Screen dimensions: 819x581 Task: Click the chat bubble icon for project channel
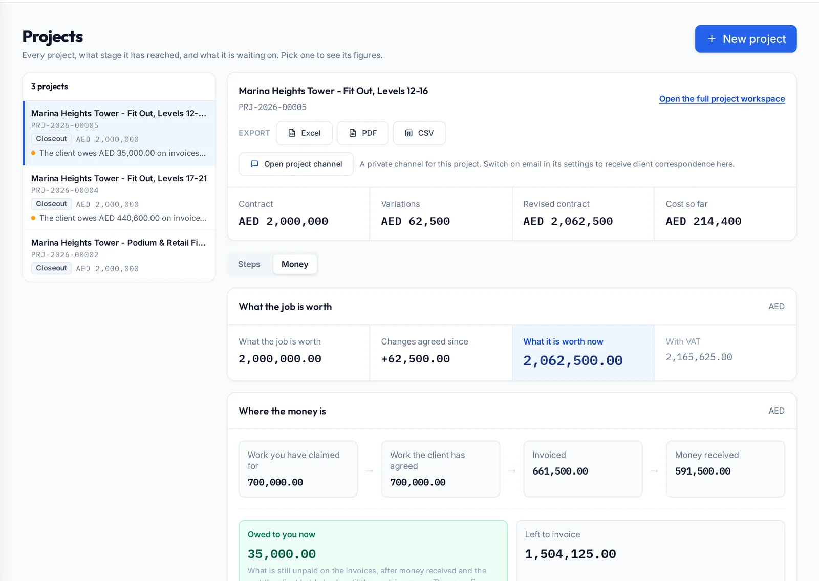click(254, 164)
